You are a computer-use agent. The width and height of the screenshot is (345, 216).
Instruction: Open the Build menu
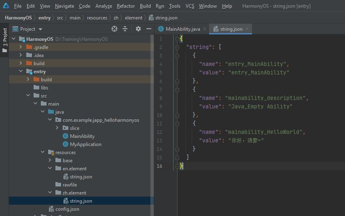[145, 6]
